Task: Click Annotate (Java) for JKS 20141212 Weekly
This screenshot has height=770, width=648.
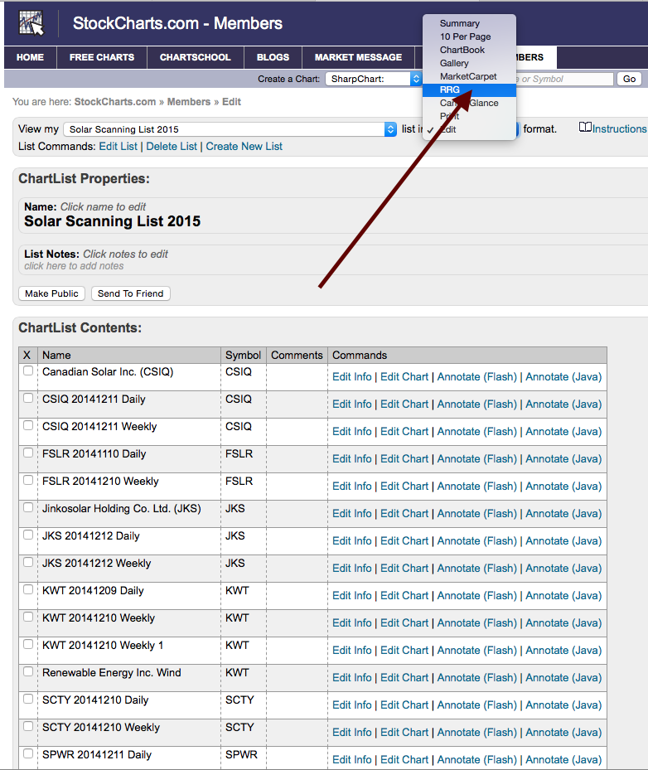Action: click(563, 568)
